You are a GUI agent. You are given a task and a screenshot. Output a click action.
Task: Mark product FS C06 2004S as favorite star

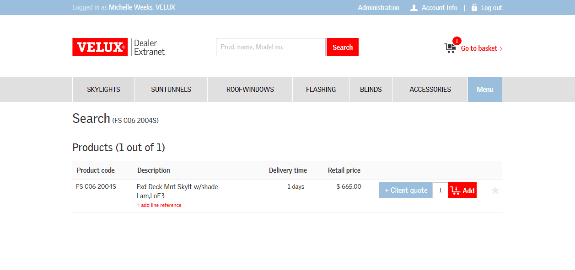coord(495,191)
